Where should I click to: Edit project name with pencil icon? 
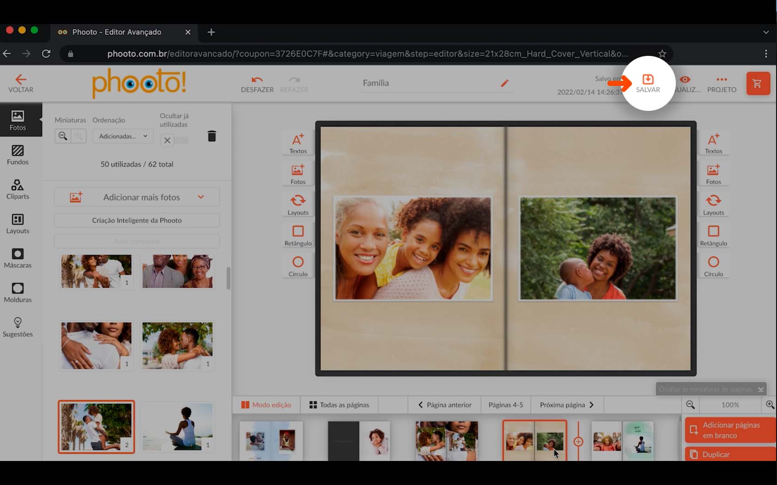(504, 83)
